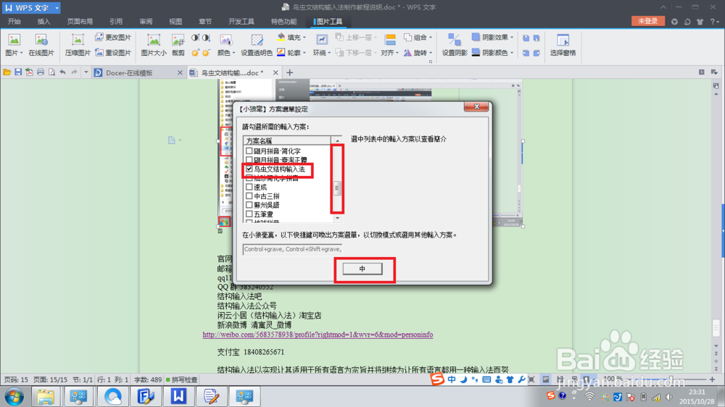Screen dimensions: 725x407
Task: Click the Print icon in quick toolbar
Action: point(41,72)
